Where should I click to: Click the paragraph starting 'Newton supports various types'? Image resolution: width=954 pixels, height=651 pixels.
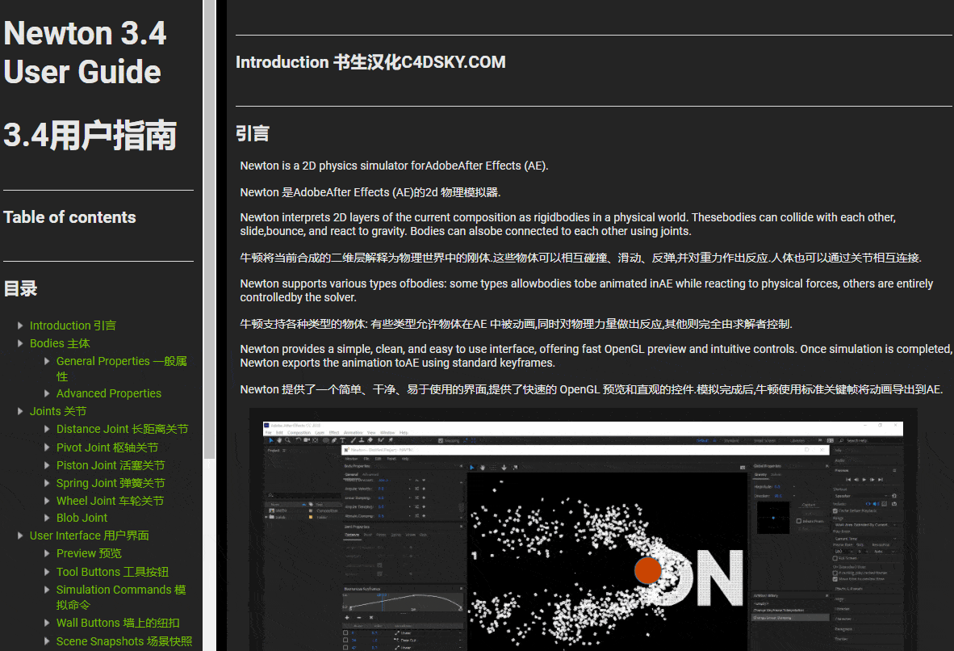coord(587,291)
